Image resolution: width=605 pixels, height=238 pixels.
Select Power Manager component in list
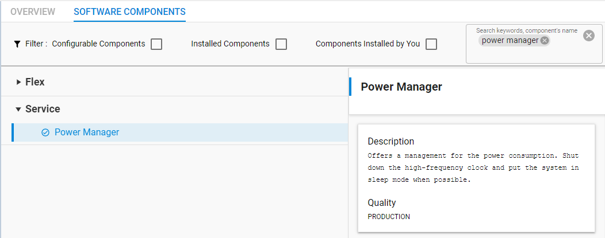coord(180,132)
